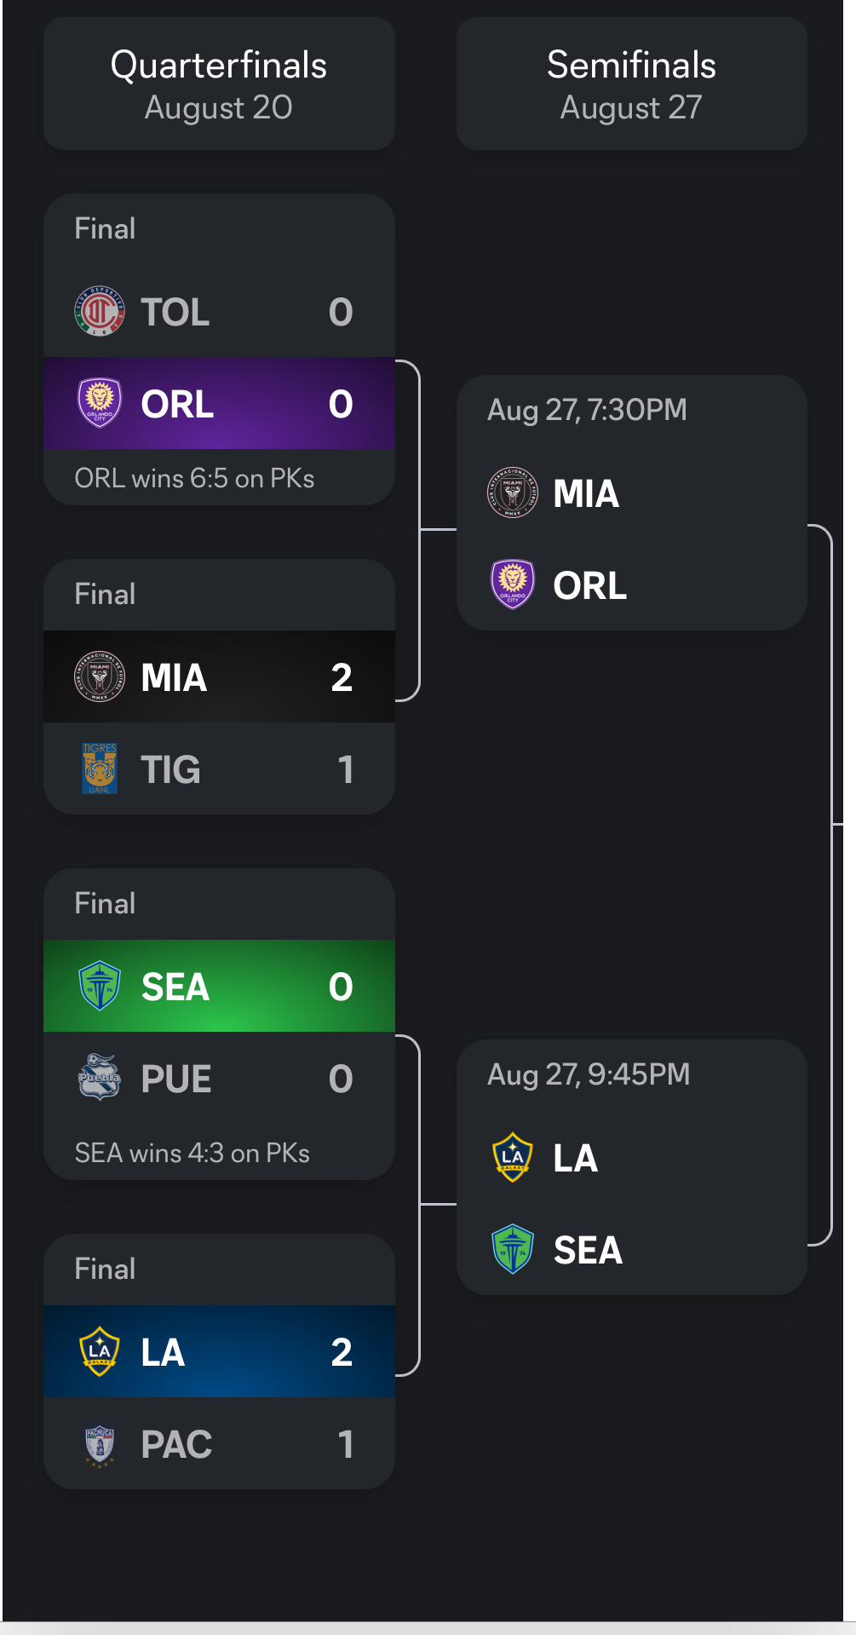Click the Puebla team crest

[x=100, y=1078]
